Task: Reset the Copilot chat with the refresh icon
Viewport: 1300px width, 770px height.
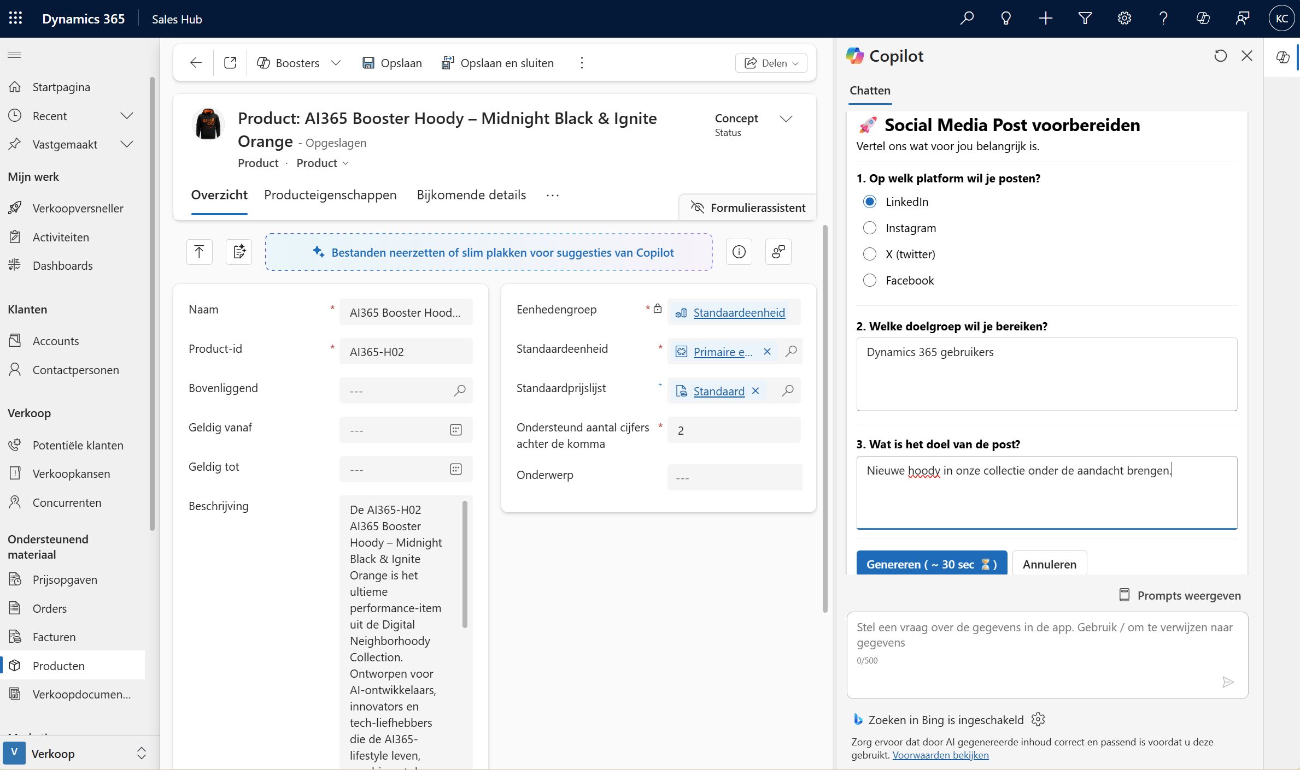Action: 1220,56
